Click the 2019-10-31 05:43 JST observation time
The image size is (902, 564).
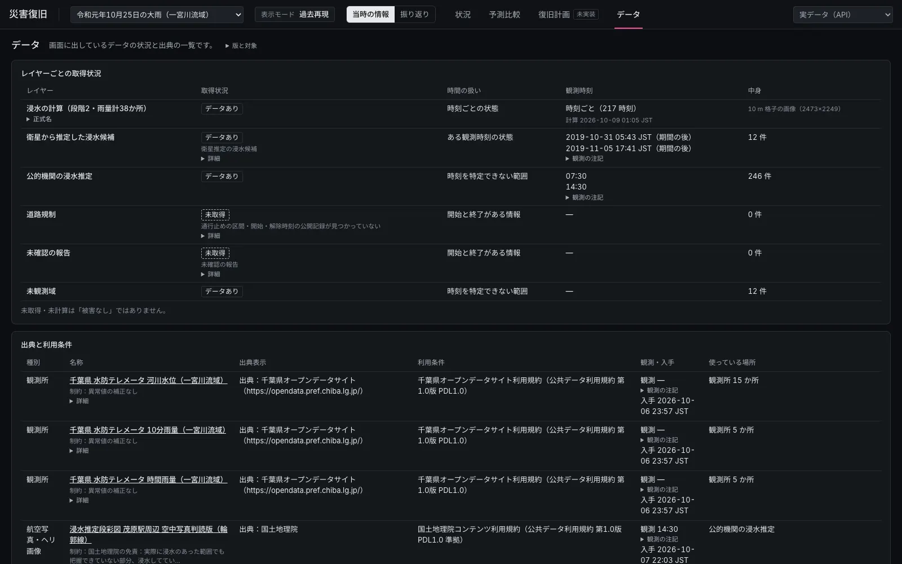tap(629, 138)
